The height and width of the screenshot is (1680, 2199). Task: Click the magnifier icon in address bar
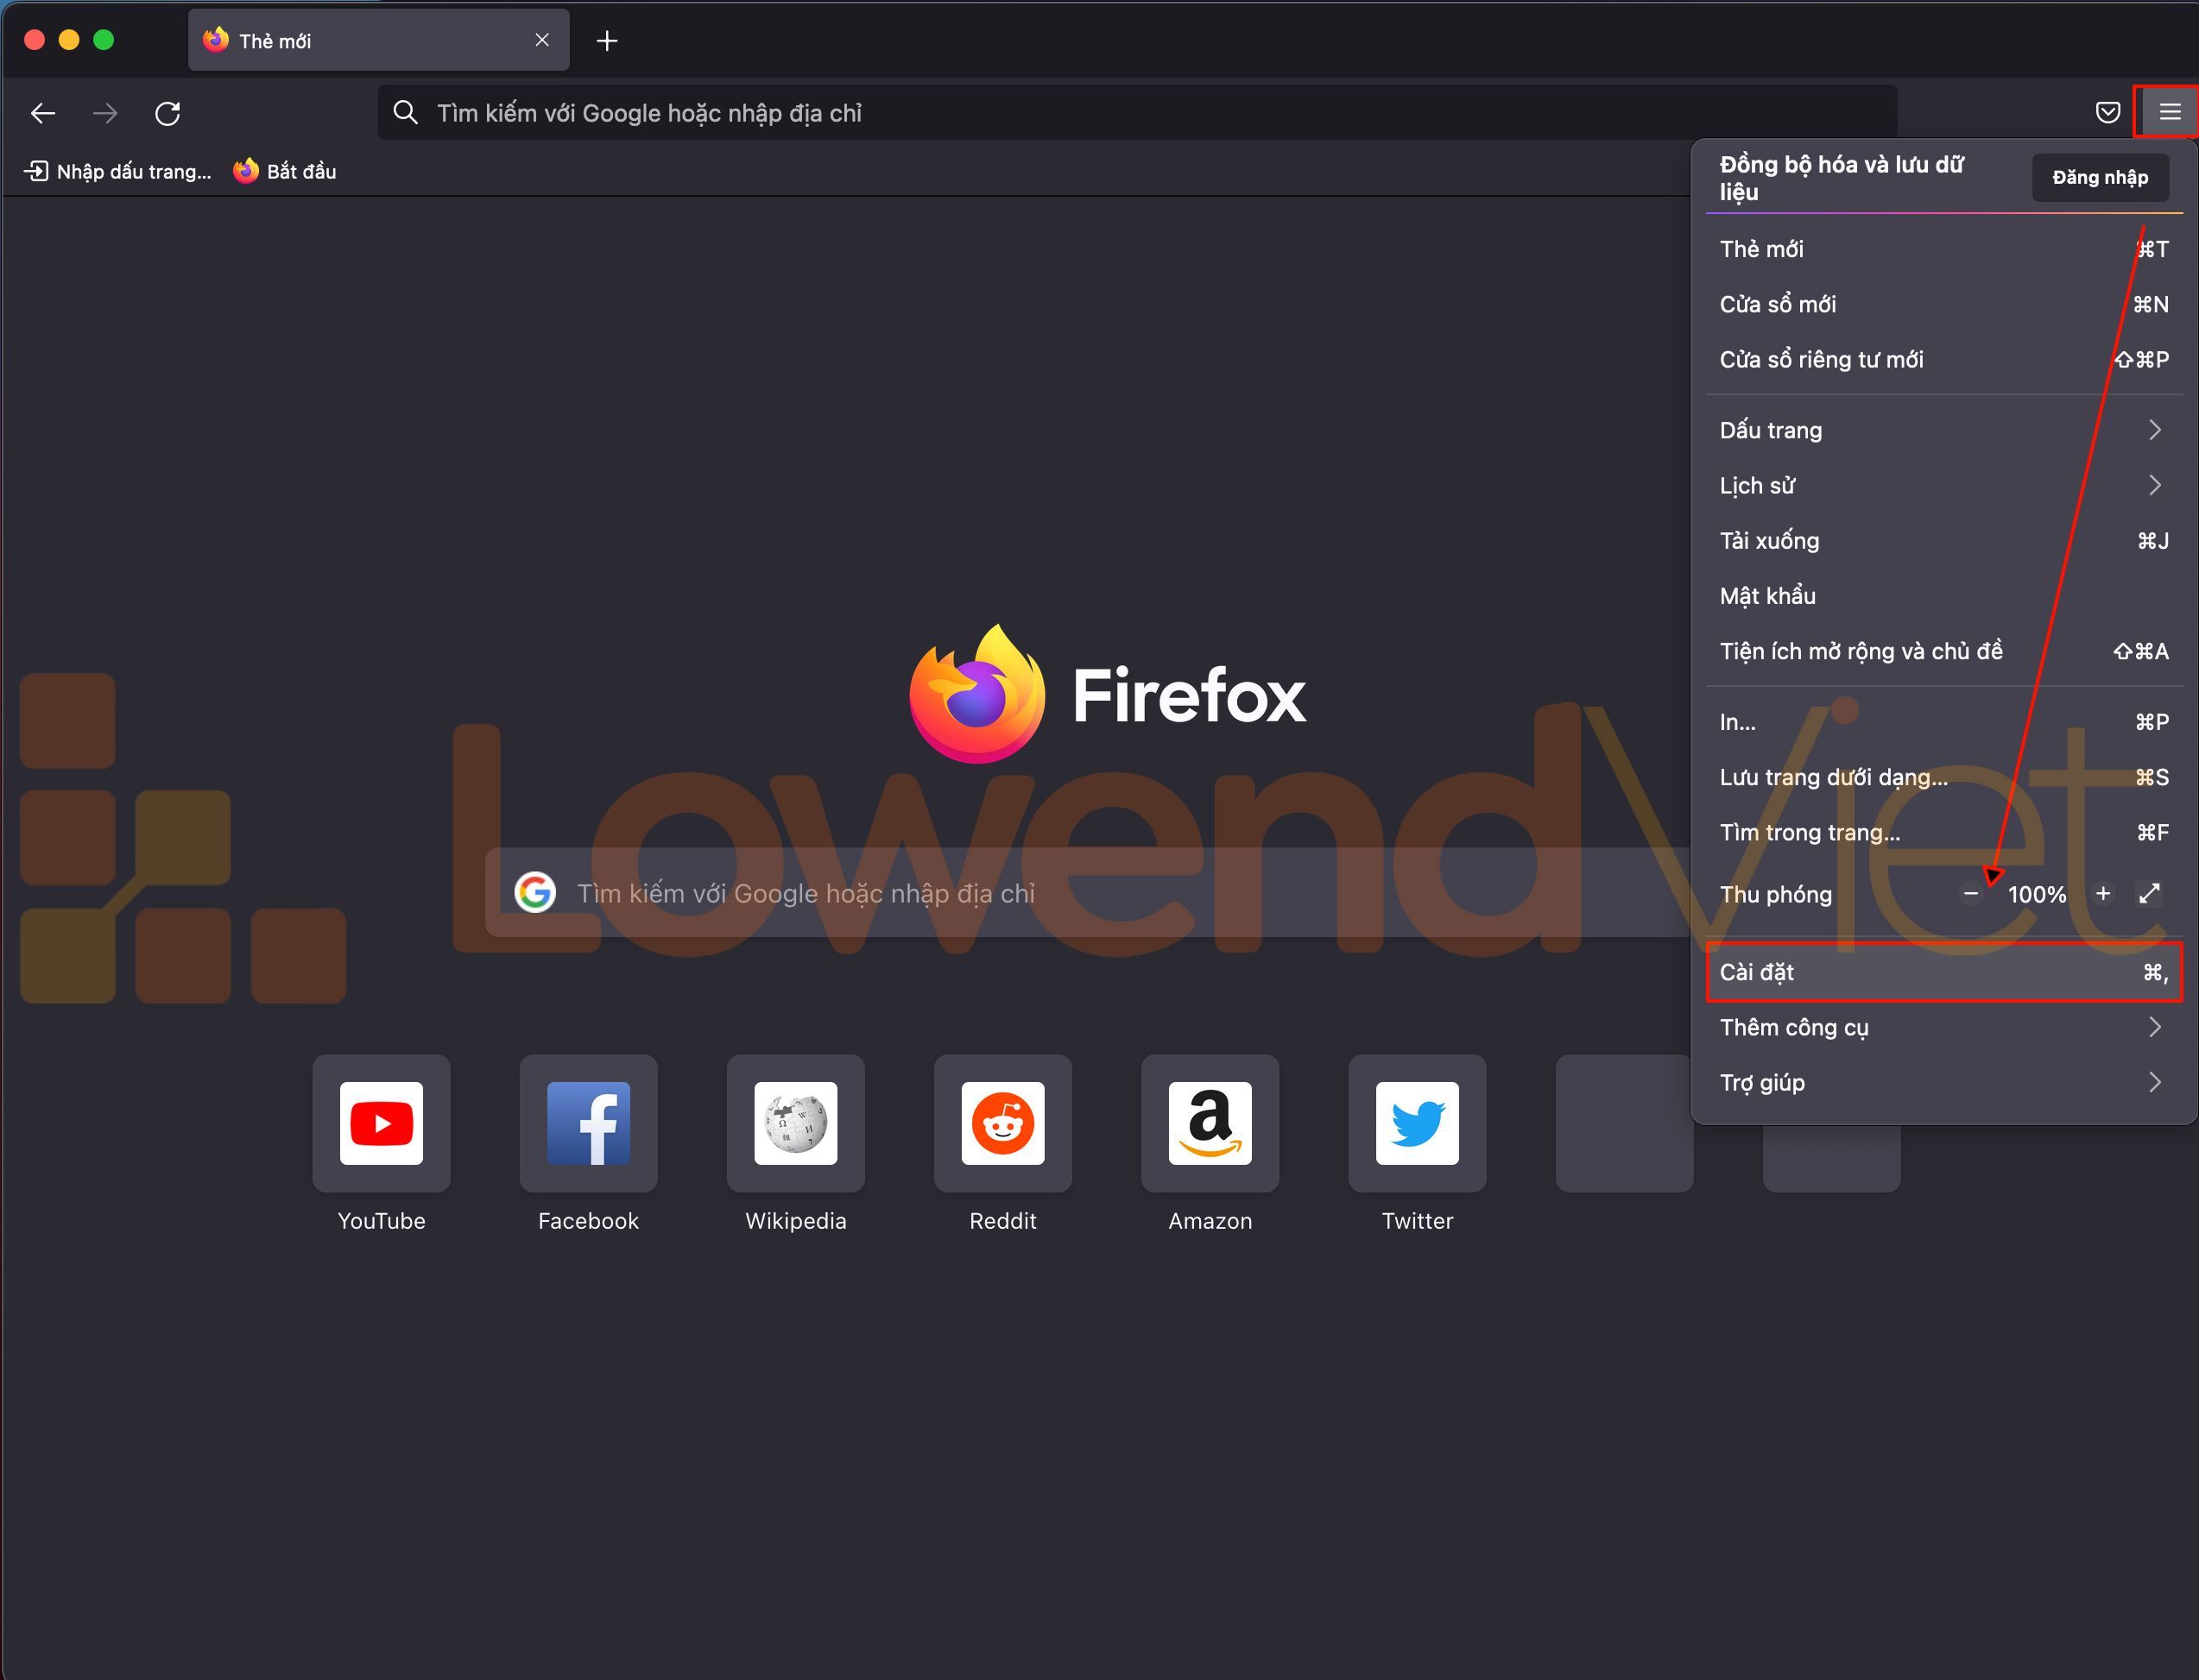(x=405, y=112)
